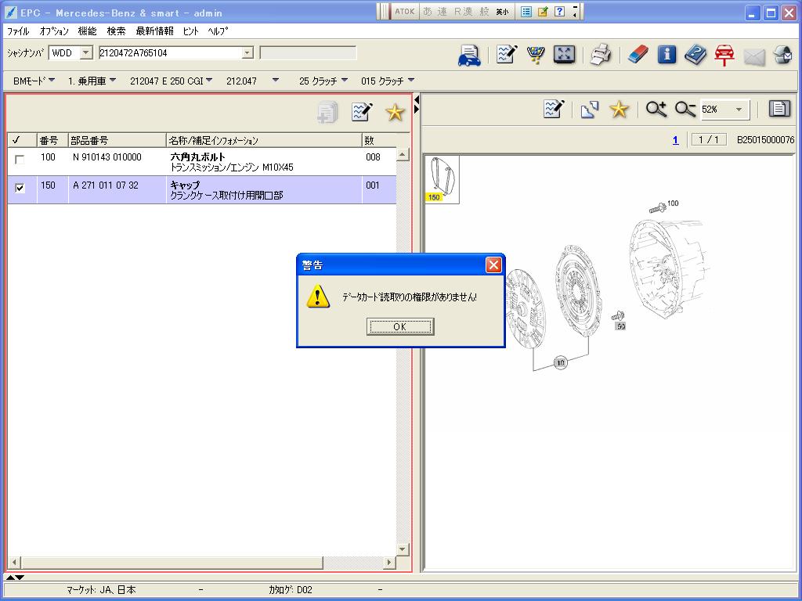Open the 機能 menu
This screenshot has width=802, height=601.
pos(87,31)
